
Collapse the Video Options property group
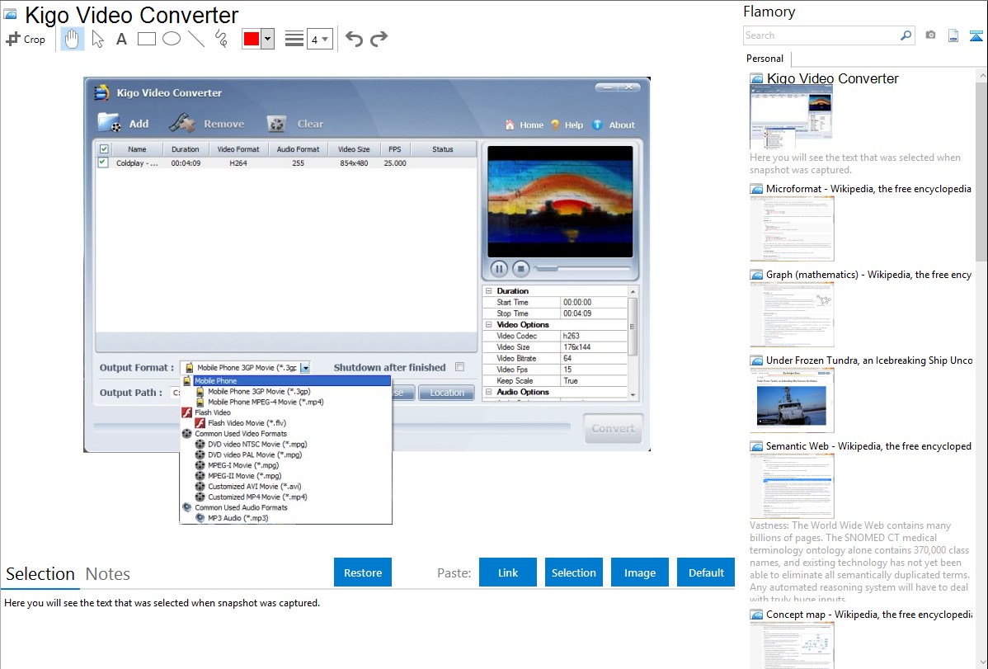488,325
